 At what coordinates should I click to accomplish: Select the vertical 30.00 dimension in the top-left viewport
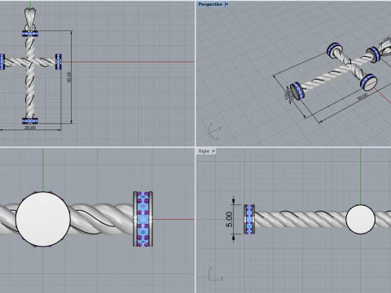point(69,77)
